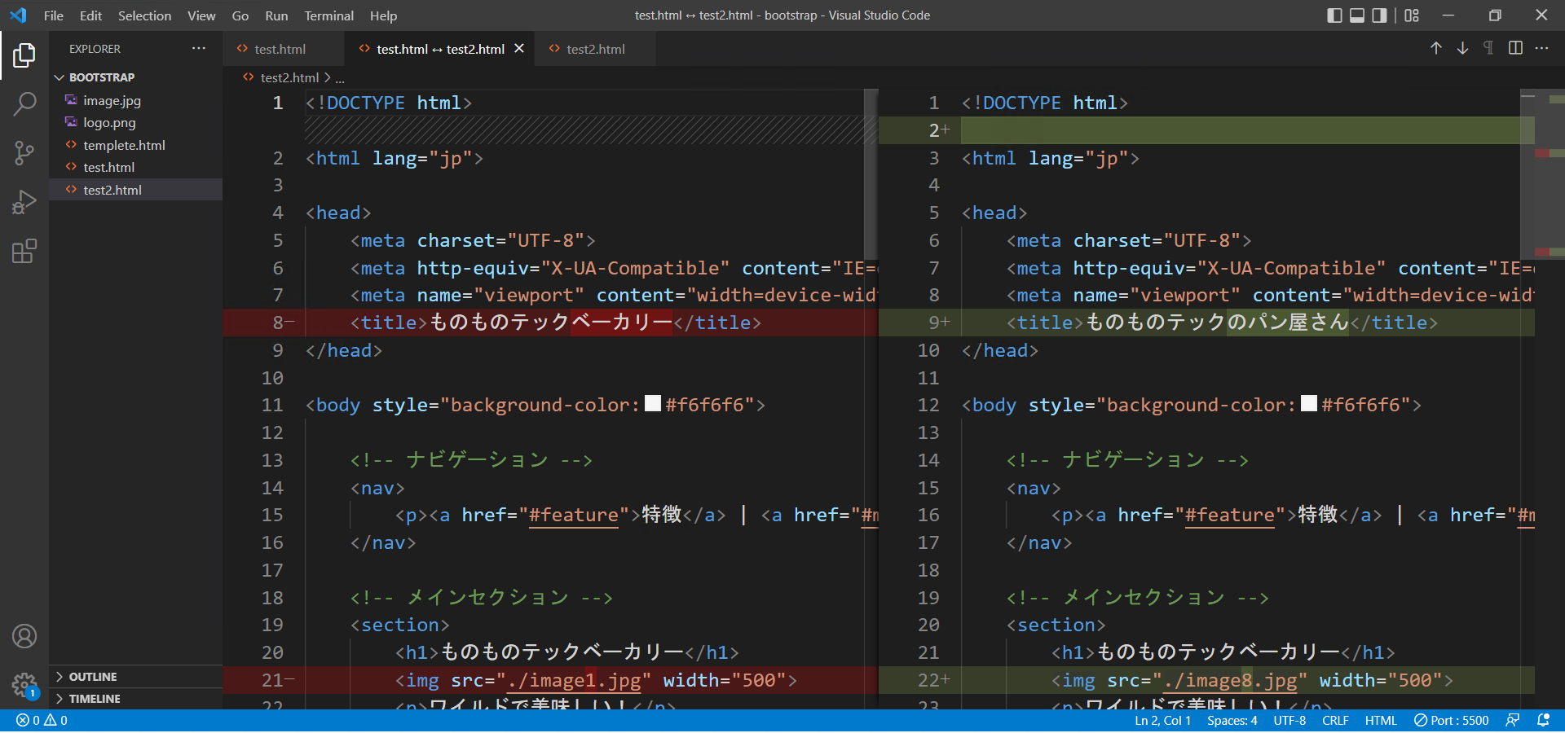Click test2.html breadcrumb item
Viewport: 1565px width, 733px height.
289,77
